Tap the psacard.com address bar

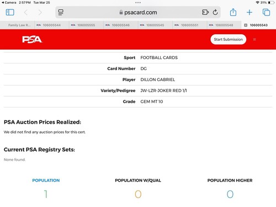coord(138,12)
